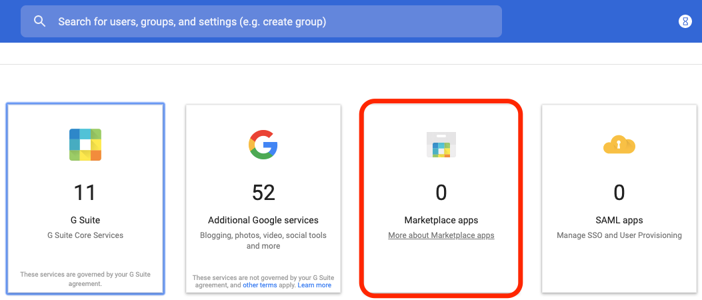
Task: Click the search magnifier icon
Action: (x=40, y=21)
